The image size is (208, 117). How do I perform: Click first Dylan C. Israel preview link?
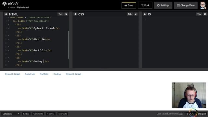tap(12, 74)
